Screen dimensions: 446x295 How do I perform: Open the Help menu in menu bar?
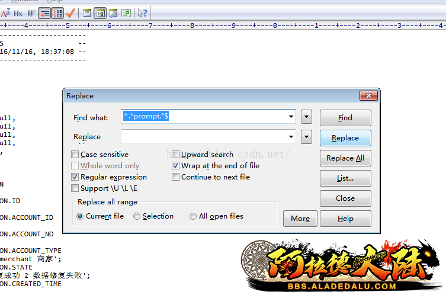(x=54, y=1)
